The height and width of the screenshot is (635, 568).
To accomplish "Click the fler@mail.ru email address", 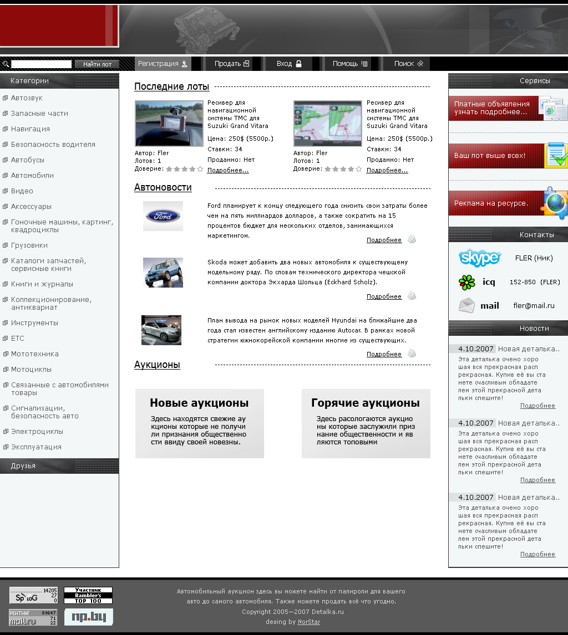I will click(534, 305).
